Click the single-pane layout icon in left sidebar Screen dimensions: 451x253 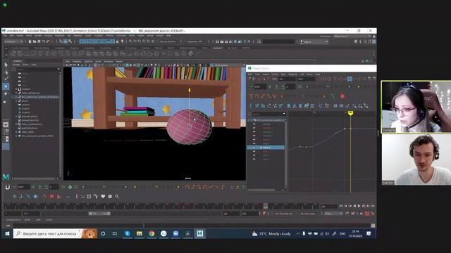6,124
